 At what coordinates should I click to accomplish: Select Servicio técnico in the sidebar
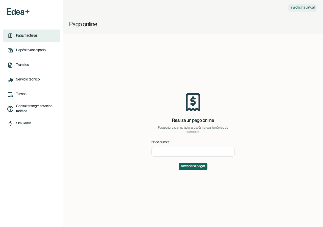coord(32,79)
